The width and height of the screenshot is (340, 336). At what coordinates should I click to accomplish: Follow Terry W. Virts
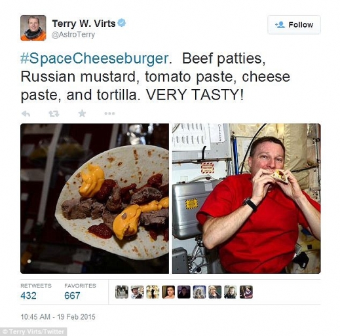pos(294,25)
